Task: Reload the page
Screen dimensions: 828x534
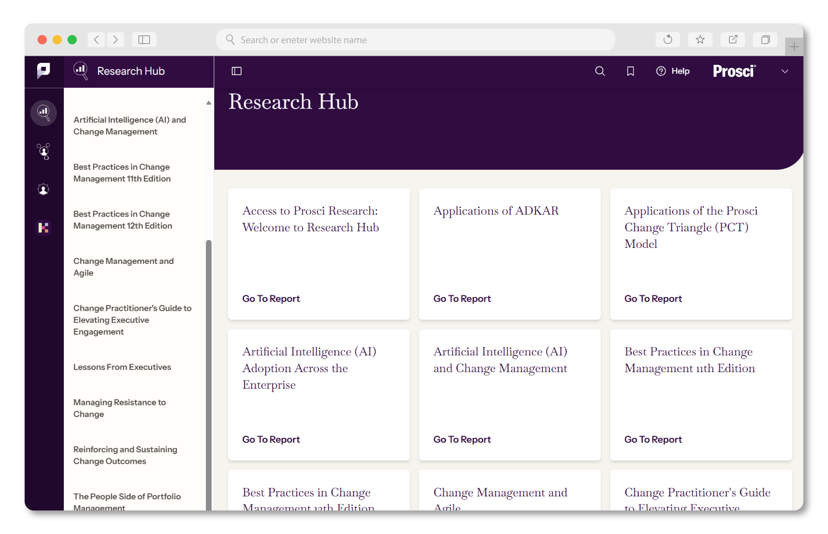Action: click(x=667, y=40)
